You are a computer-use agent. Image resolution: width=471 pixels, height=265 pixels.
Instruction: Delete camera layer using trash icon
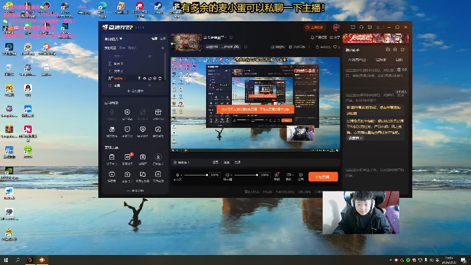pos(160,78)
